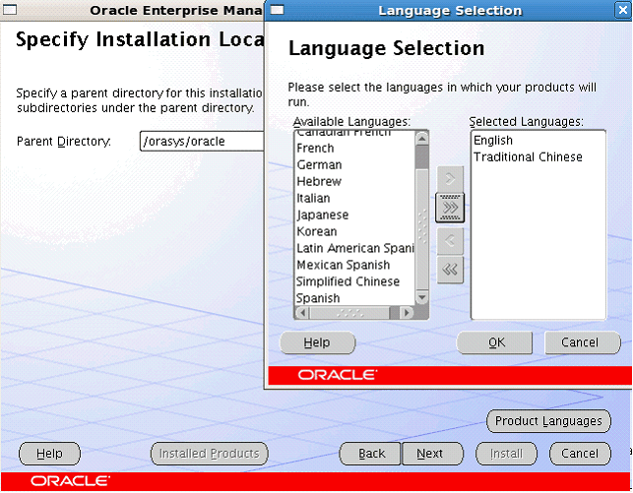Click horizontal scrollbar thumb under Available Languages
The height and width of the screenshot is (493, 633).
pyautogui.click(x=350, y=312)
